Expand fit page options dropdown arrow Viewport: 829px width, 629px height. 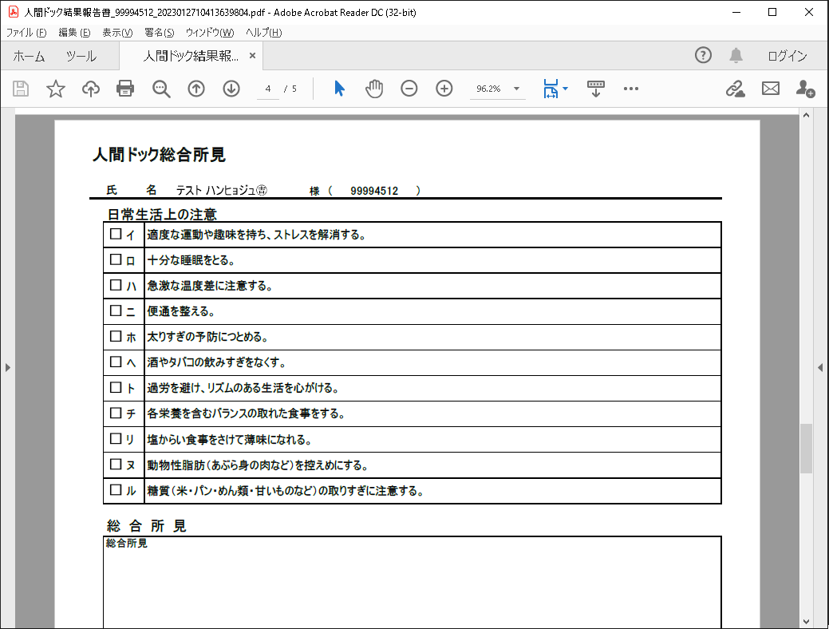(565, 89)
